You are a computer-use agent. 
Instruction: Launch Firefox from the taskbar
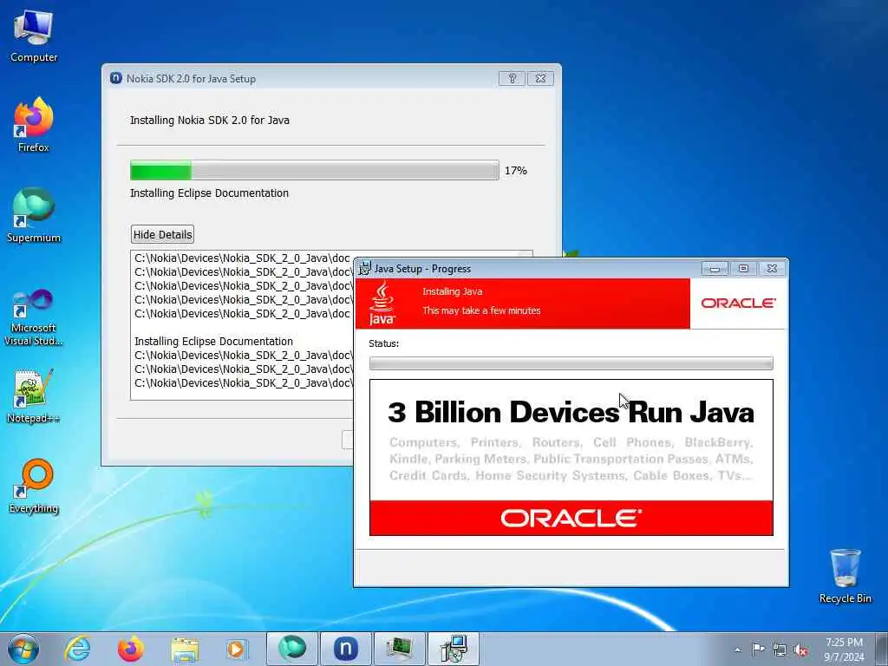tap(131, 649)
